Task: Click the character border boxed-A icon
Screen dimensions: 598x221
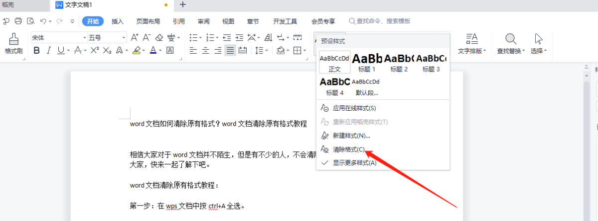Action: click(x=169, y=50)
